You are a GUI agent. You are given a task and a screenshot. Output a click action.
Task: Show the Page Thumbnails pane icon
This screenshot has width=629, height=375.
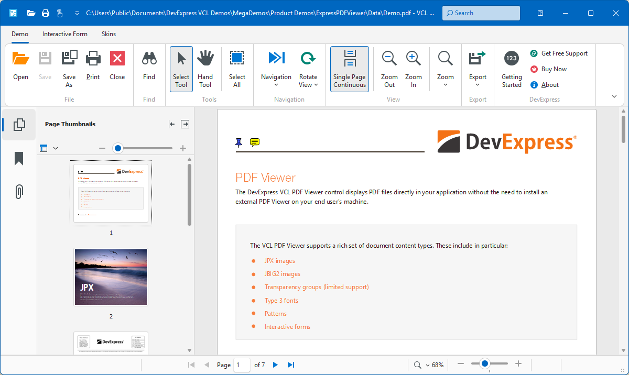[x=19, y=125]
